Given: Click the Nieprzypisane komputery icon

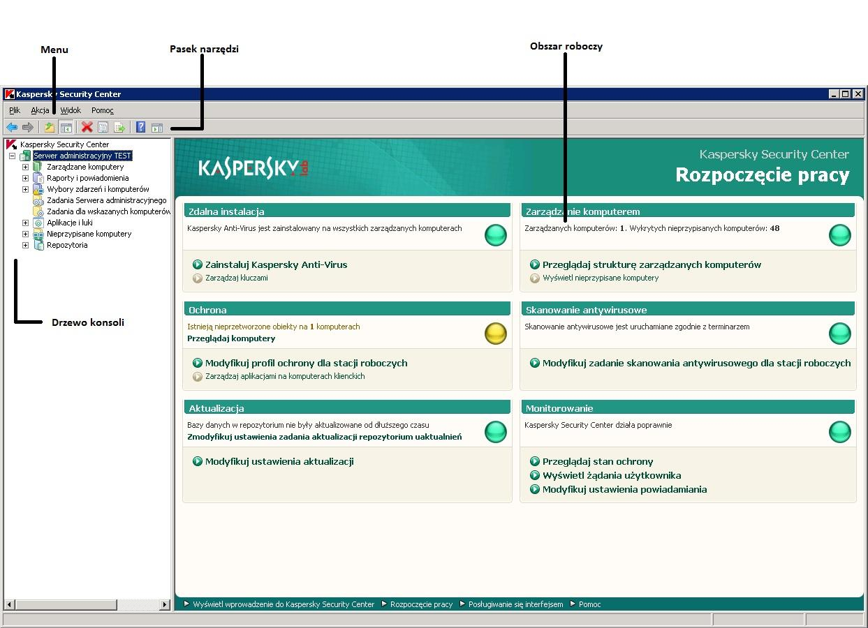Looking at the screenshot, I should pyautogui.click(x=39, y=234).
